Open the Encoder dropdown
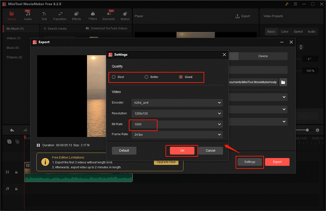 [x=177, y=103]
